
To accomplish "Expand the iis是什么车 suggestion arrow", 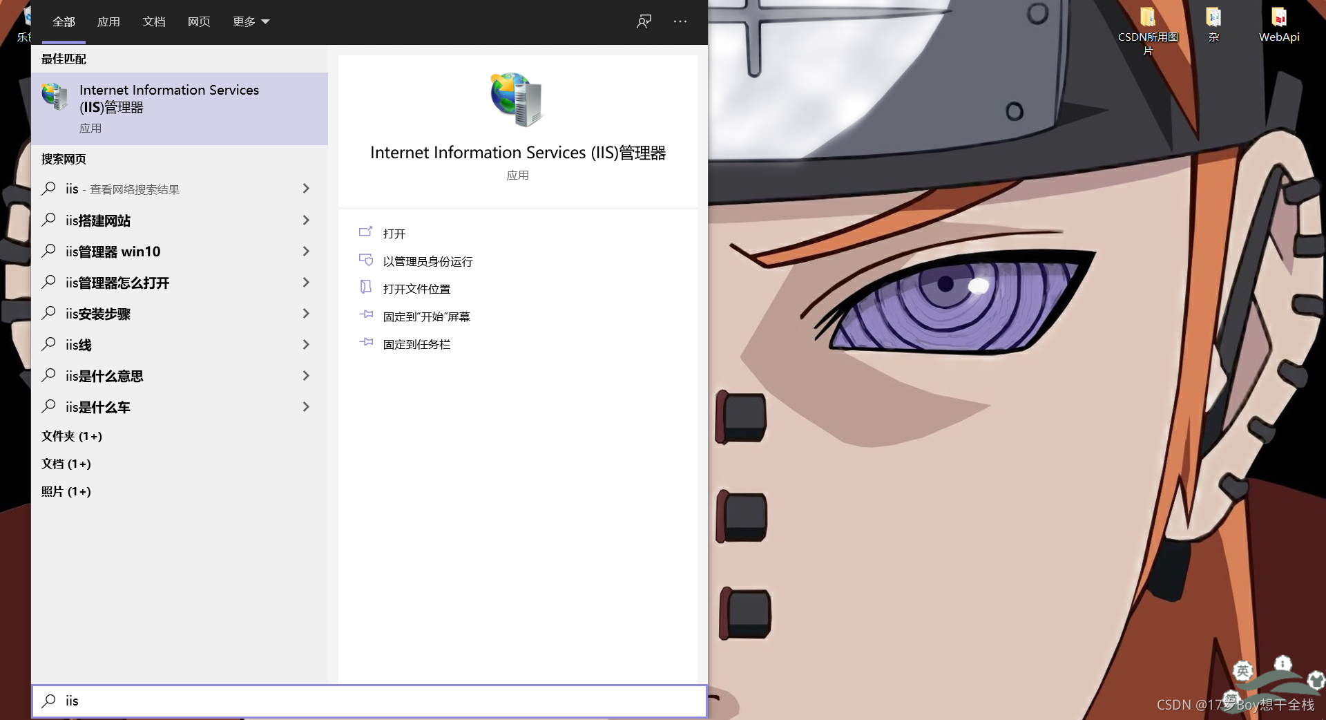I will point(306,406).
